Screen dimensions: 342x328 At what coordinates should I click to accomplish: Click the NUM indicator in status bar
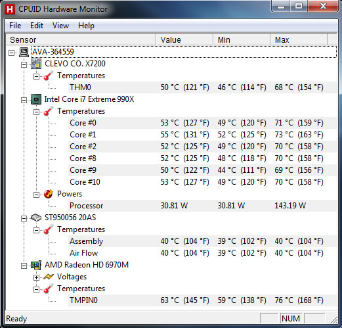click(x=291, y=319)
